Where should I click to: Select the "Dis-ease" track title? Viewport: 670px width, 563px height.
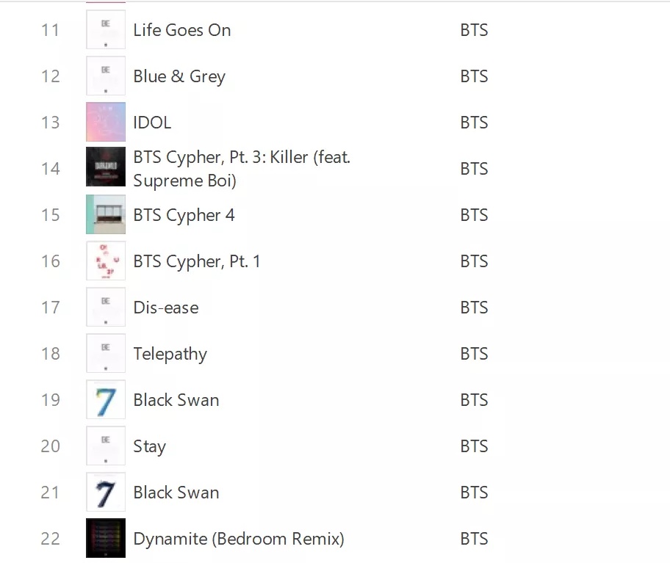(x=165, y=307)
